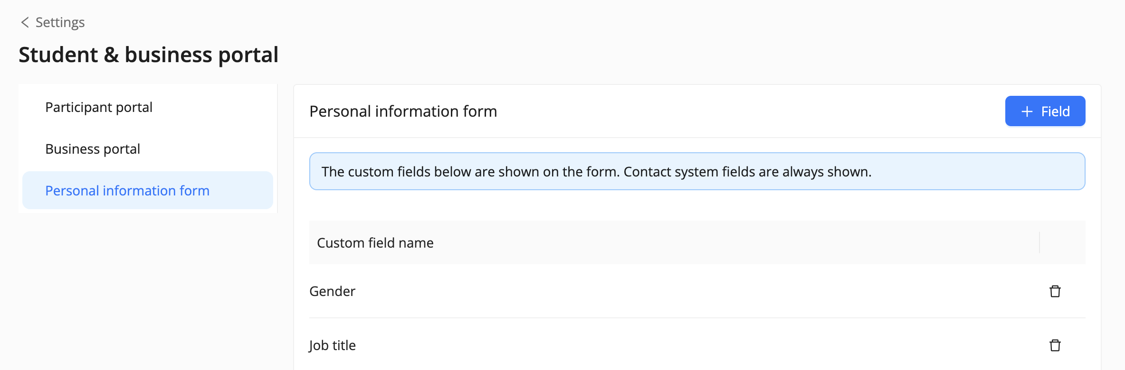1125x370 pixels.
Task: Click the blue custom fields info banner
Action: tap(696, 171)
